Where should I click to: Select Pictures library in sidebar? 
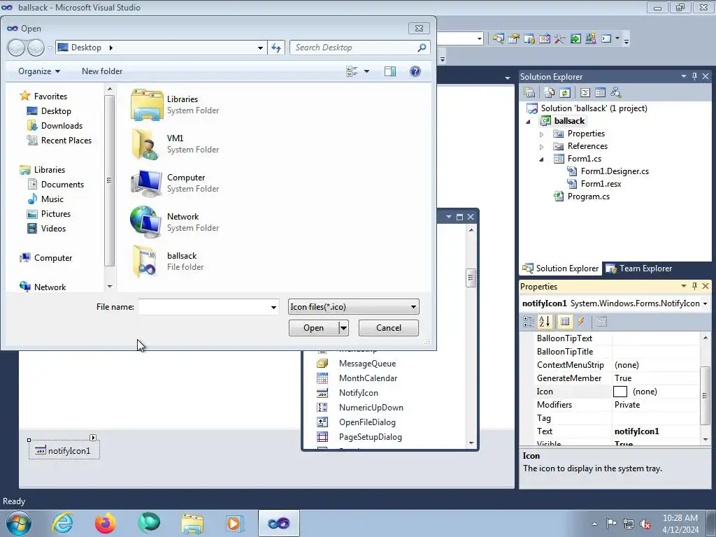[49, 214]
